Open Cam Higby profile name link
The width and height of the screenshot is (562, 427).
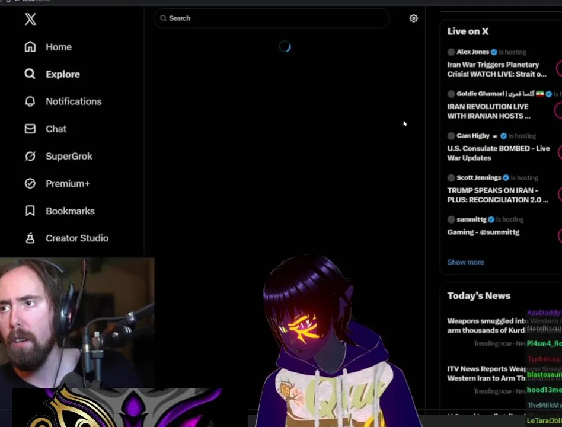click(x=473, y=136)
